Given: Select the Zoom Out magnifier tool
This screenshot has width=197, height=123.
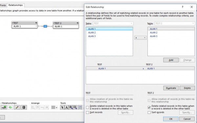Looking at the screenshot, I should 75,108.
